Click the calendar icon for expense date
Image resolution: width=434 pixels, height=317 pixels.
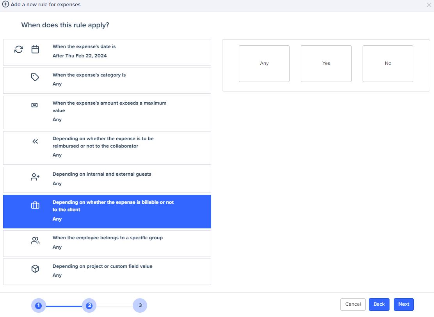pyautogui.click(x=35, y=50)
